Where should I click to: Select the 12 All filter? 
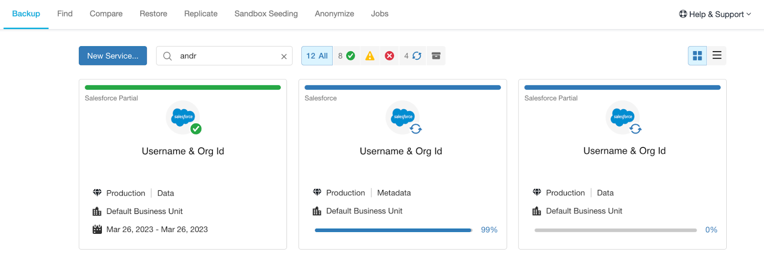click(317, 56)
